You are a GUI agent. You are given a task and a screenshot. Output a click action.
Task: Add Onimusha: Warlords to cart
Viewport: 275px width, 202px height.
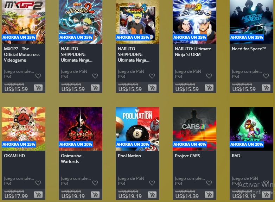coord(95,195)
